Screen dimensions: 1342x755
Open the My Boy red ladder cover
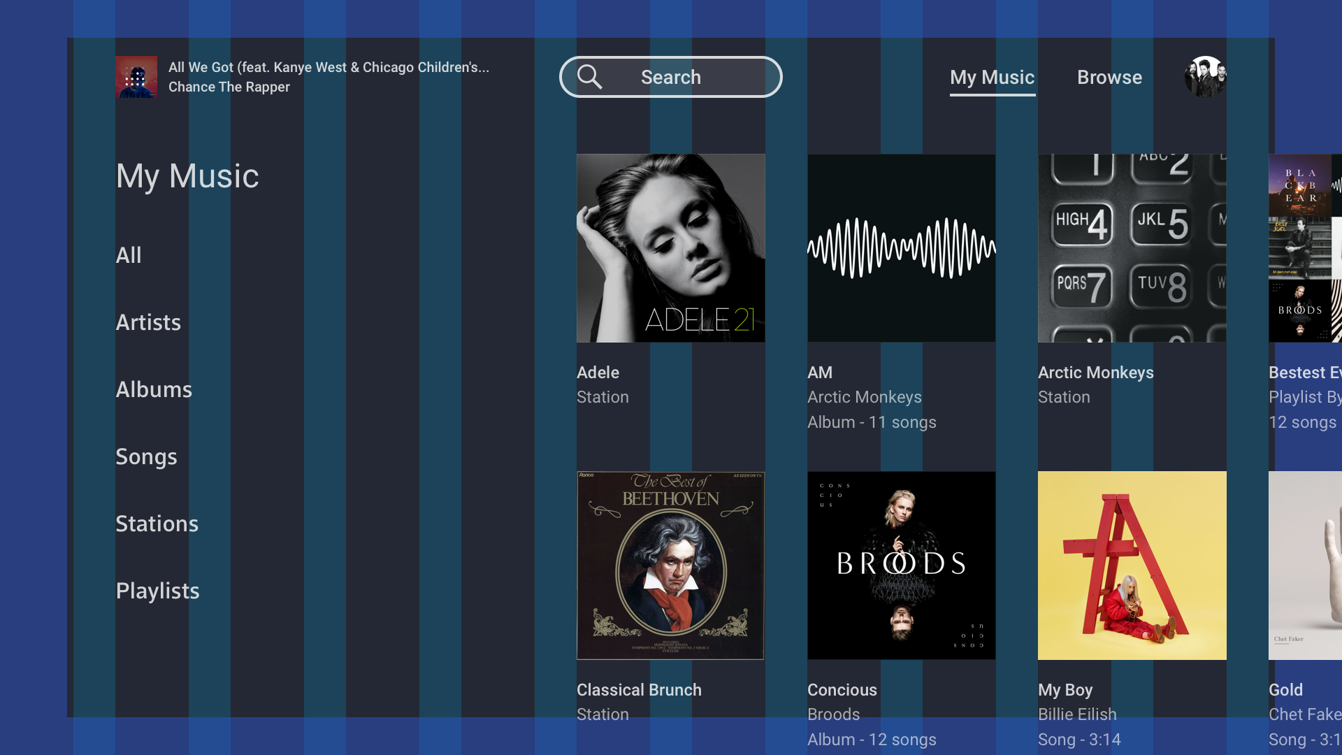(1132, 566)
